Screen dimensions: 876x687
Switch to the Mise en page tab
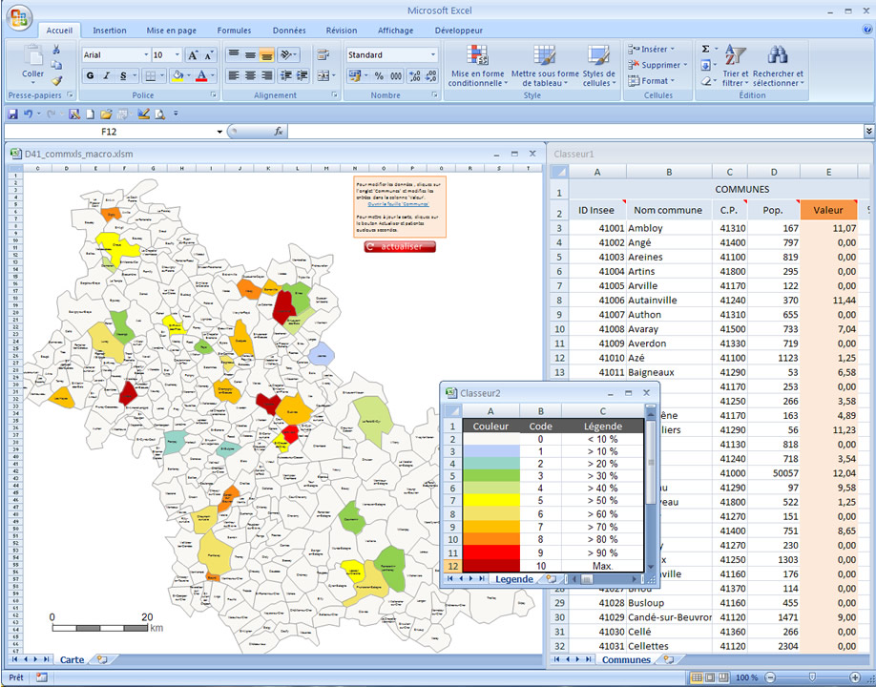[x=171, y=31]
